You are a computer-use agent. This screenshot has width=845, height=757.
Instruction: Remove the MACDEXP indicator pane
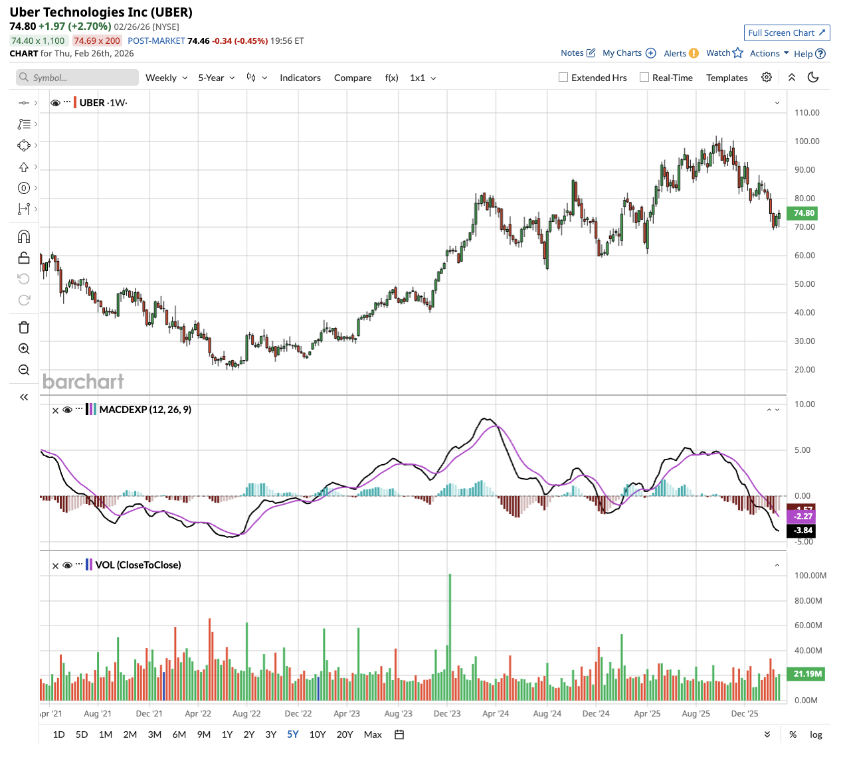[56, 410]
